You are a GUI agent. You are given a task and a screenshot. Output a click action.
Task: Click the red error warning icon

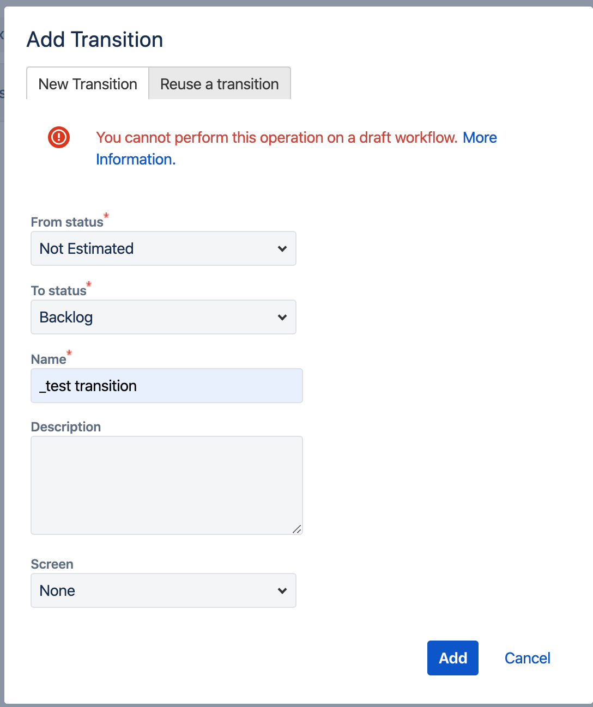pyautogui.click(x=59, y=137)
